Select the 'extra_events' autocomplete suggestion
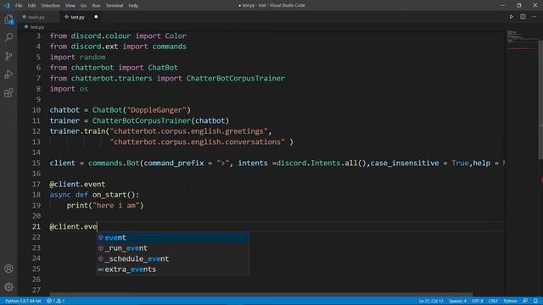This screenshot has width=543, height=305. point(173,269)
